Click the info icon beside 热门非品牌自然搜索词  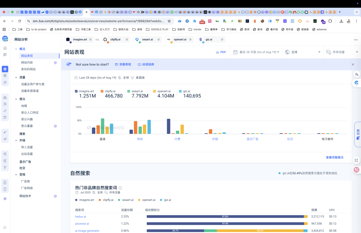pos(120,188)
